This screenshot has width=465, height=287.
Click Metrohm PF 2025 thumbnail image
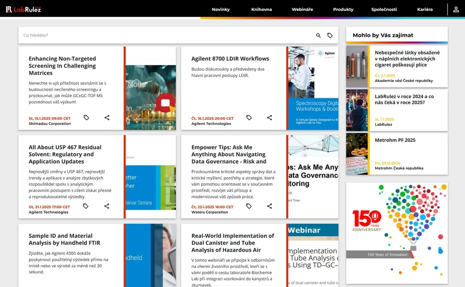(357, 154)
